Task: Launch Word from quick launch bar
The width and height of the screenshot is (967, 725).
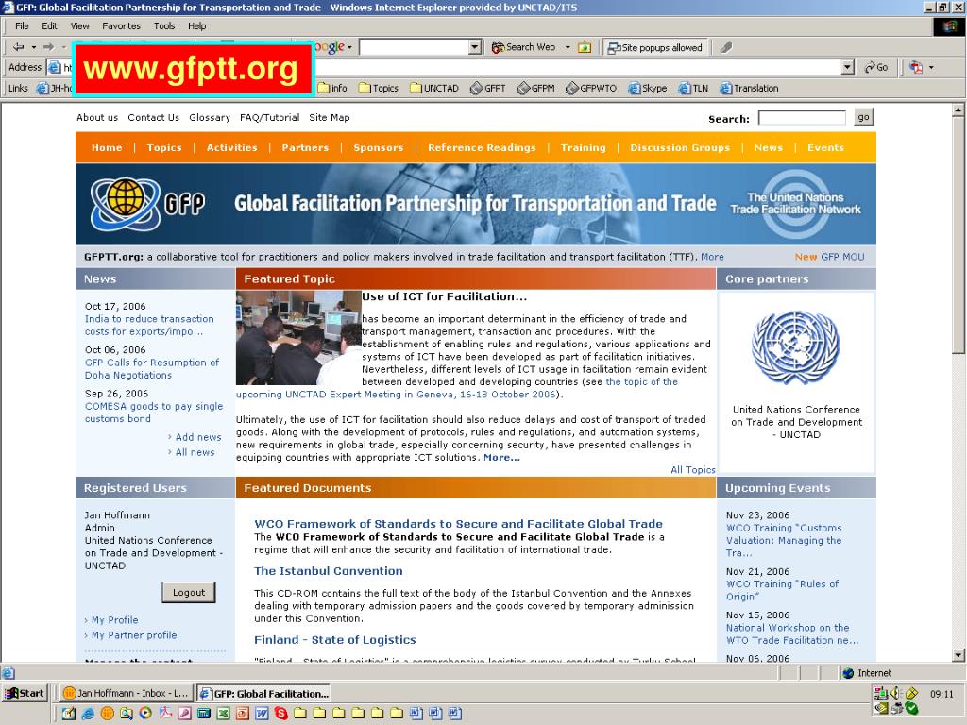Action: [x=262, y=714]
